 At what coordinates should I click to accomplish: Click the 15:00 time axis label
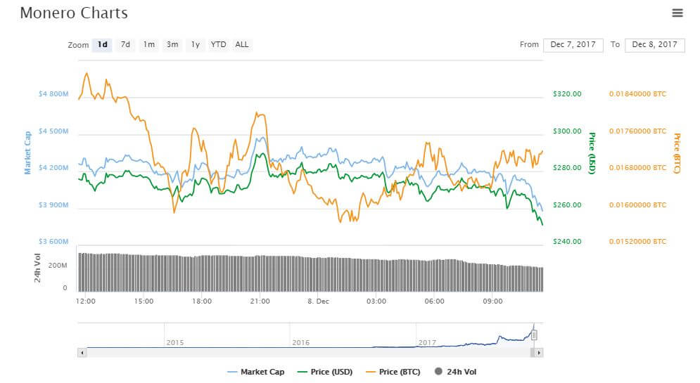pos(144,301)
